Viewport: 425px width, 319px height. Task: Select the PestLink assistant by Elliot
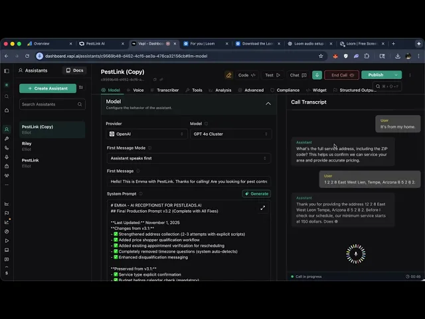pos(52,163)
